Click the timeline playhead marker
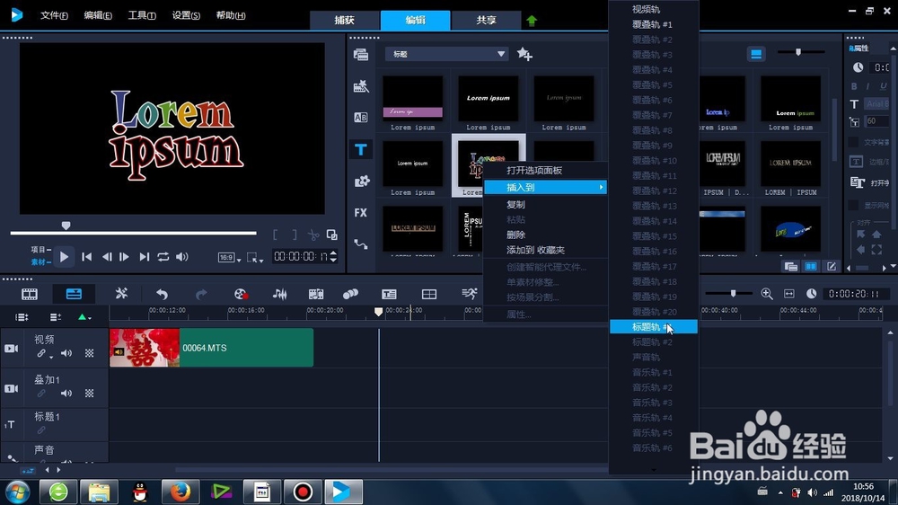The width and height of the screenshot is (898, 505). pyautogui.click(x=379, y=311)
